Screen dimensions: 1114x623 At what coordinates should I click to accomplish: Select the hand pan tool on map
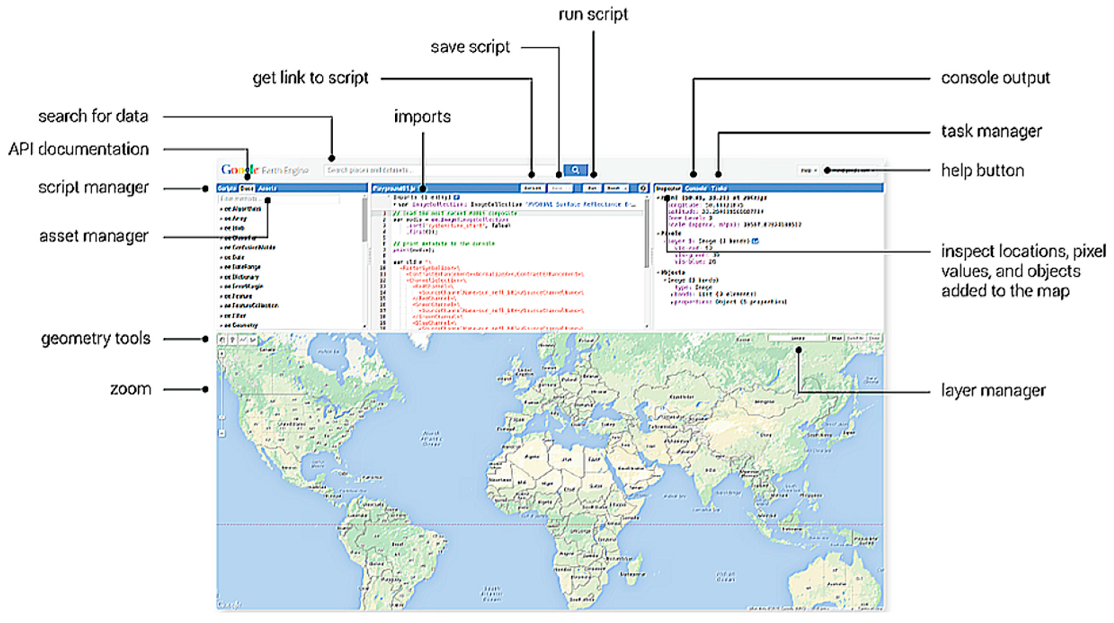[x=222, y=340]
